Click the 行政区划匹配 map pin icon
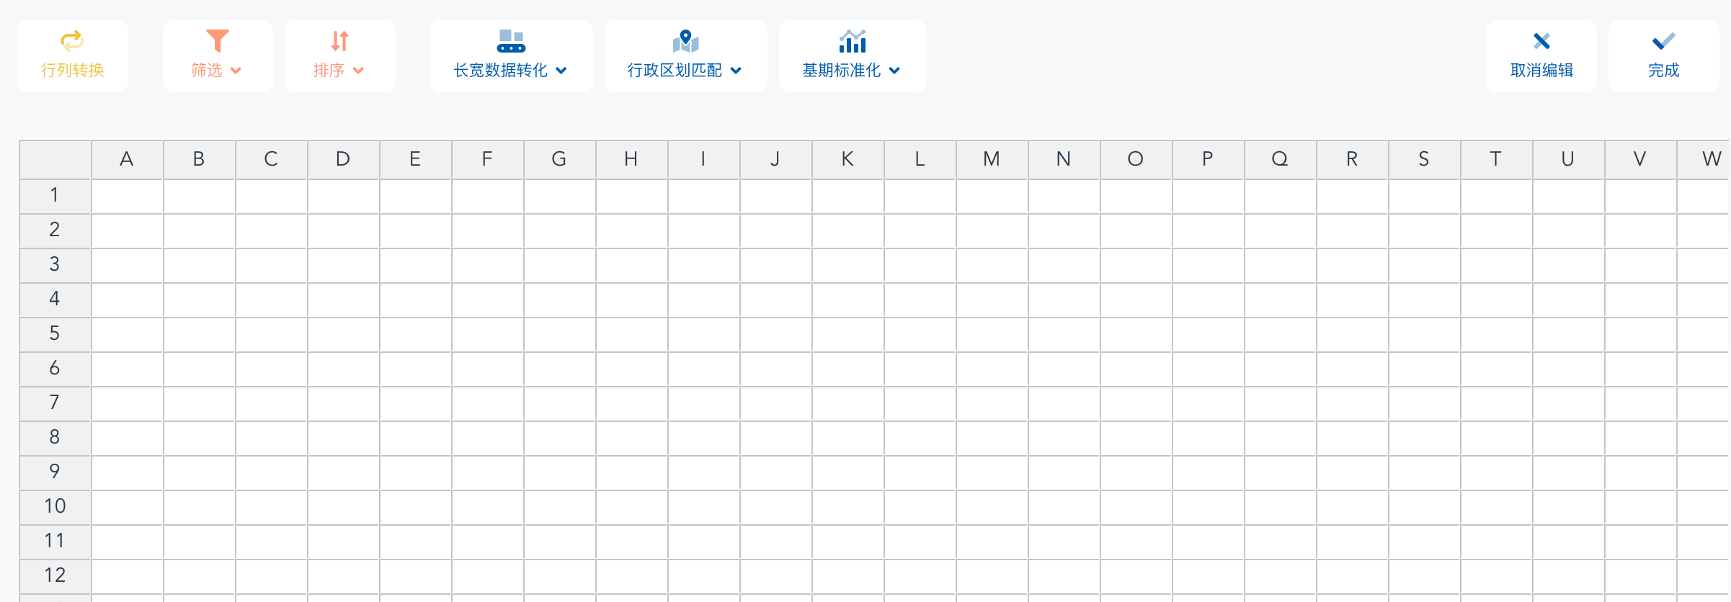The height and width of the screenshot is (602, 1731). pos(685,41)
